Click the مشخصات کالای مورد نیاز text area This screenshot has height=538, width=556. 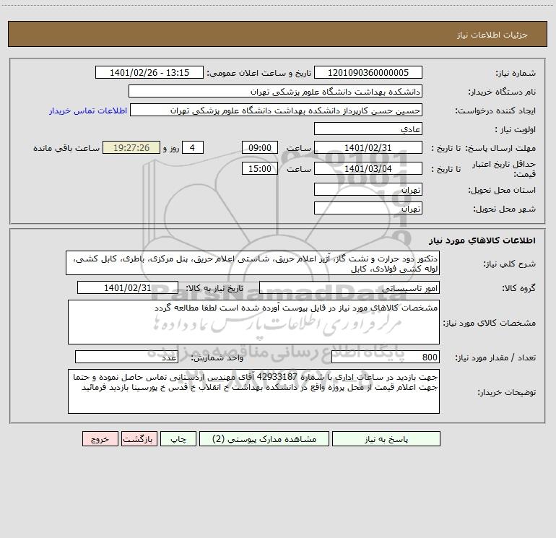pyautogui.click(x=253, y=322)
